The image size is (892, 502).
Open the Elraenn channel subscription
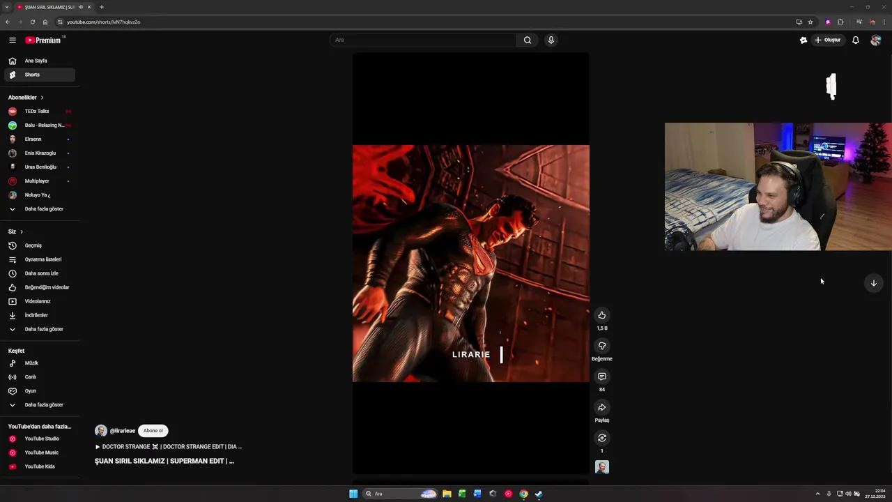pyautogui.click(x=40, y=139)
